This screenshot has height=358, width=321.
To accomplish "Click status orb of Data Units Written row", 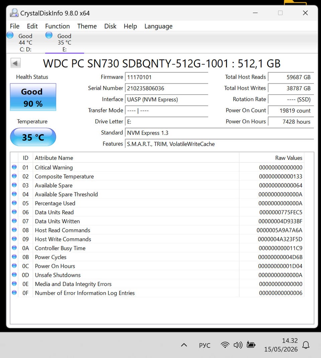I will [14, 221].
